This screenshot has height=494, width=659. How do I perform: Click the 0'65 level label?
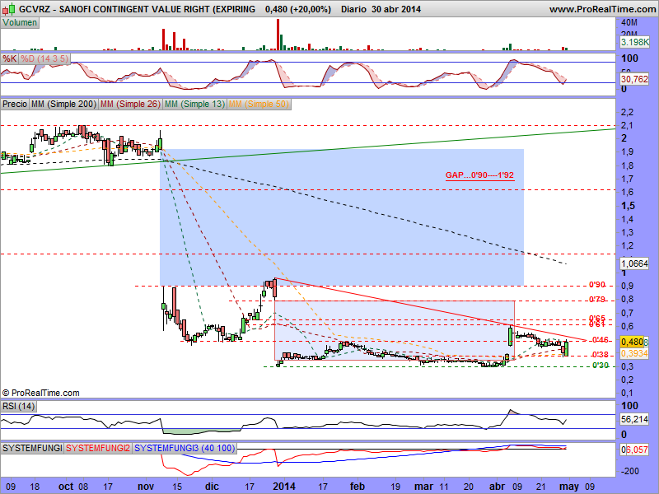(596, 318)
